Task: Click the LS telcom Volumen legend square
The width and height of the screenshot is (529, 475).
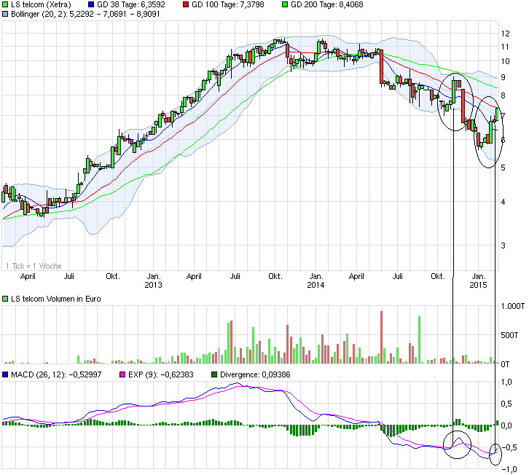Action: pos(6,299)
